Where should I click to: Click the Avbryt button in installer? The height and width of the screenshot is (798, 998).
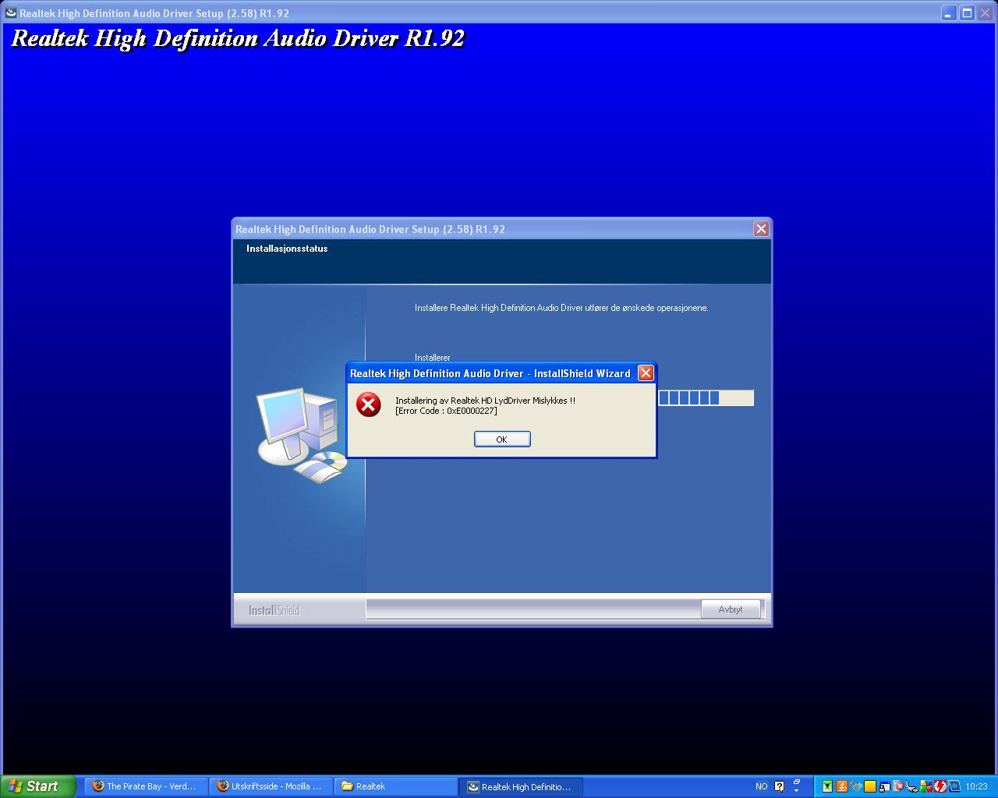[x=731, y=609]
